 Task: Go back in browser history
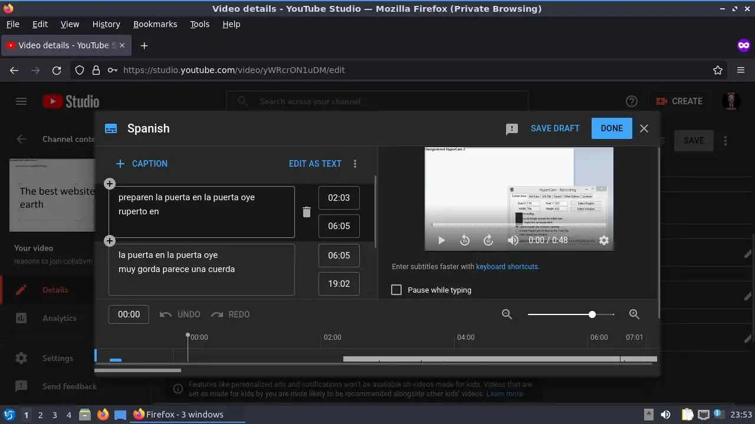(x=14, y=70)
